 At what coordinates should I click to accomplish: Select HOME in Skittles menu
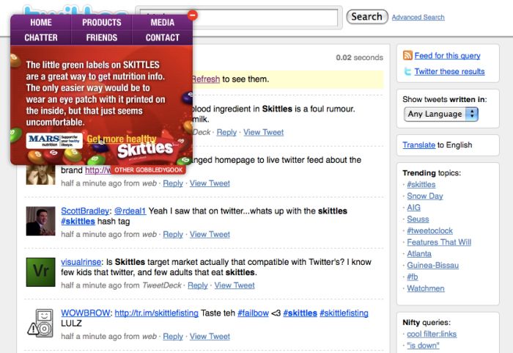pos(41,23)
